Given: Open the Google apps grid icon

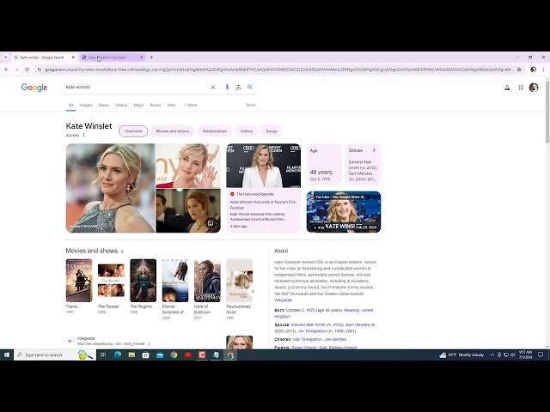Looking at the screenshot, I should [x=521, y=88].
